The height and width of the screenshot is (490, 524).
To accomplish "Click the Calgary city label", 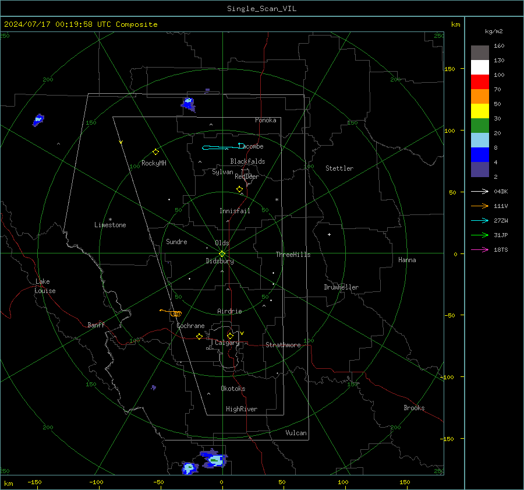I will pyautogui.click(x=227, y=343).
